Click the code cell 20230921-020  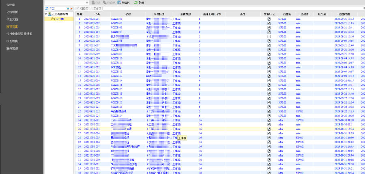92,102
